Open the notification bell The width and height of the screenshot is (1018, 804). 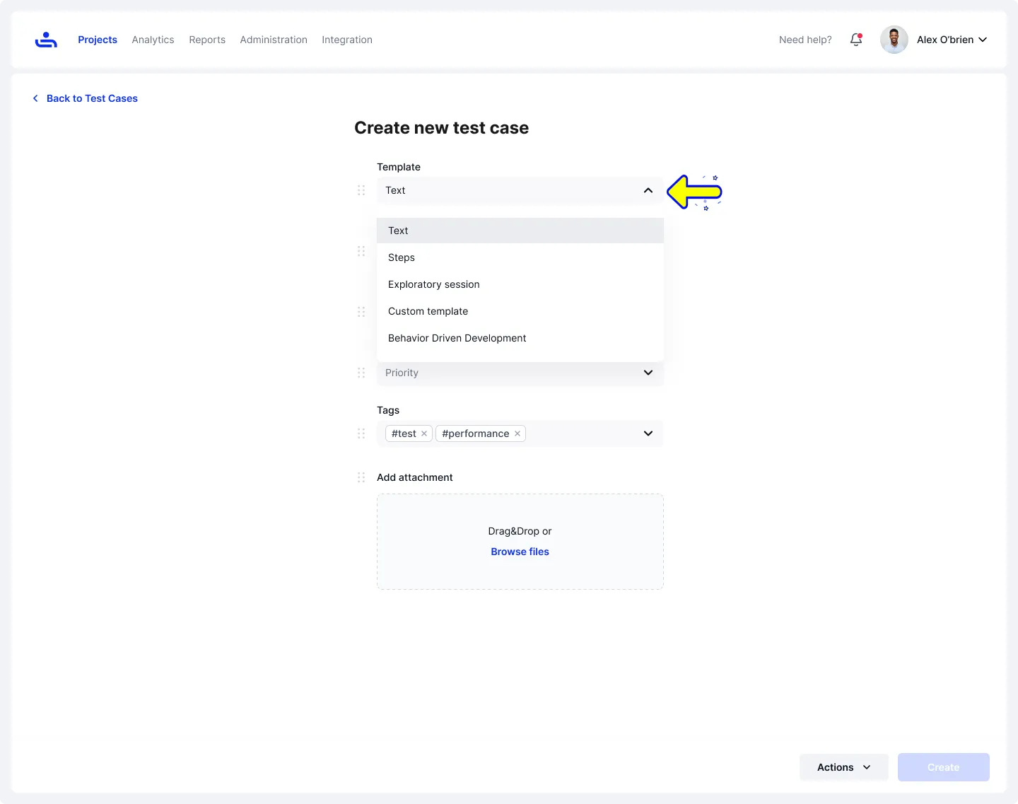tap(855, 40)
